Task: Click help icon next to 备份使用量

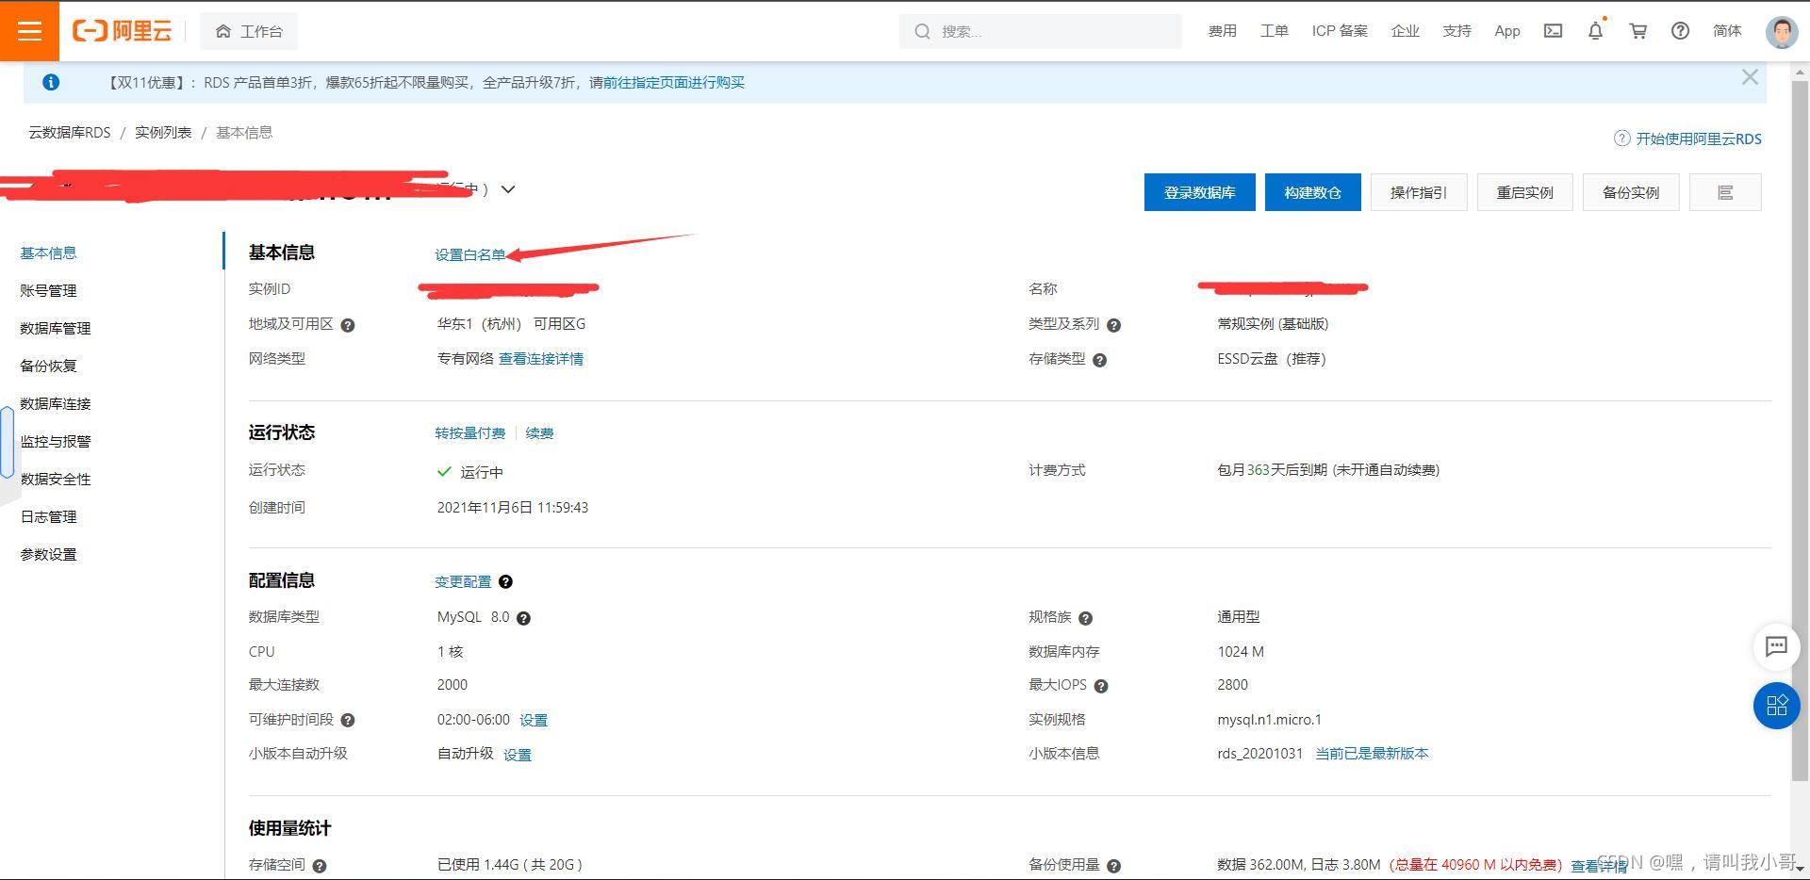Action: click(1113, 866)
